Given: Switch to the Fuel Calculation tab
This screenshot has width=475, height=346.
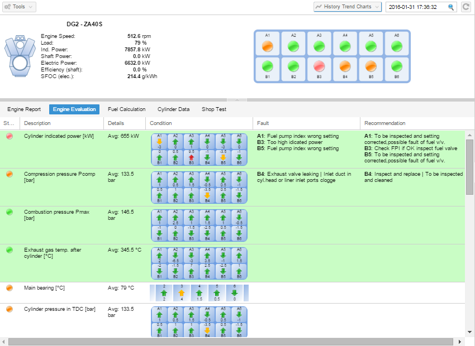Looking at the screenshot, I should coord(126,109).
